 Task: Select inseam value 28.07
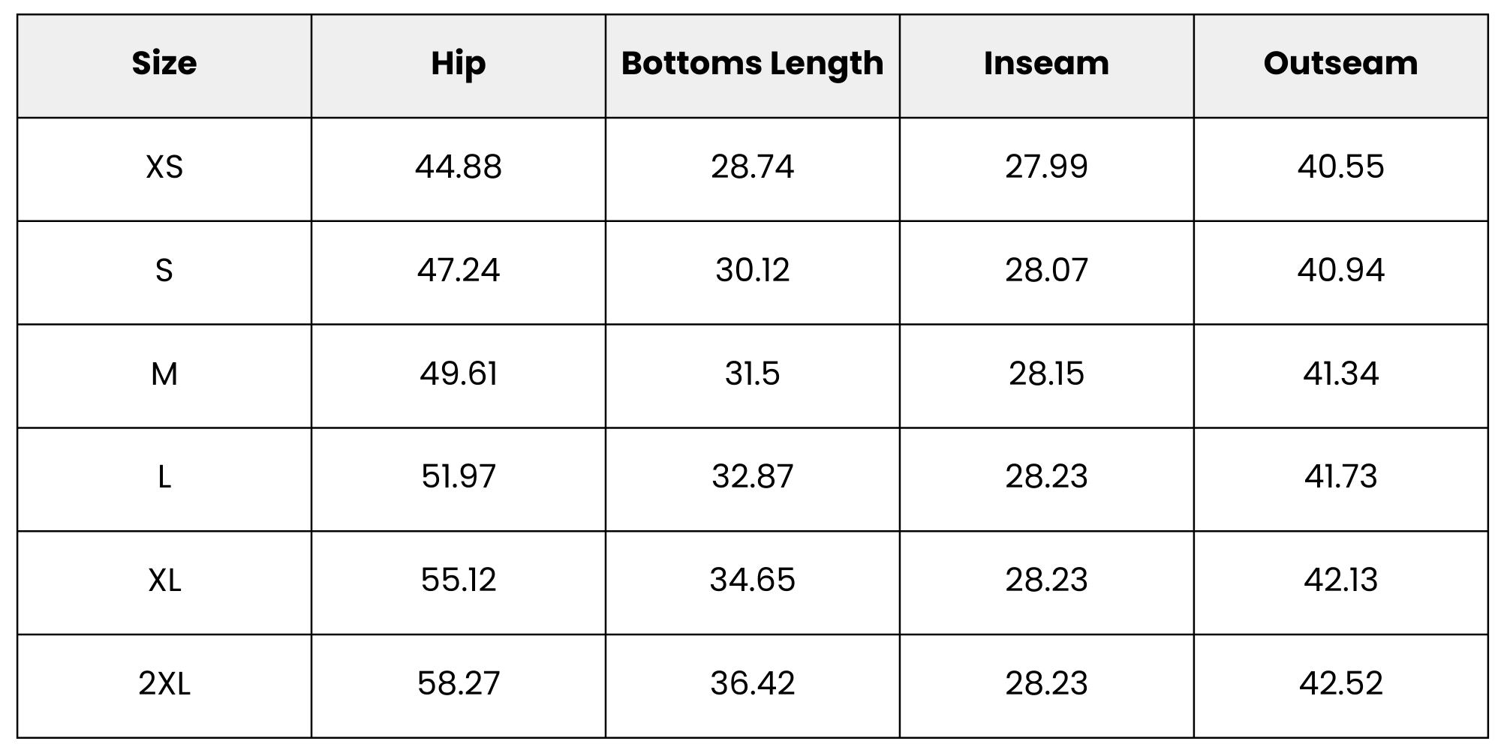(x=1046, y=270)
